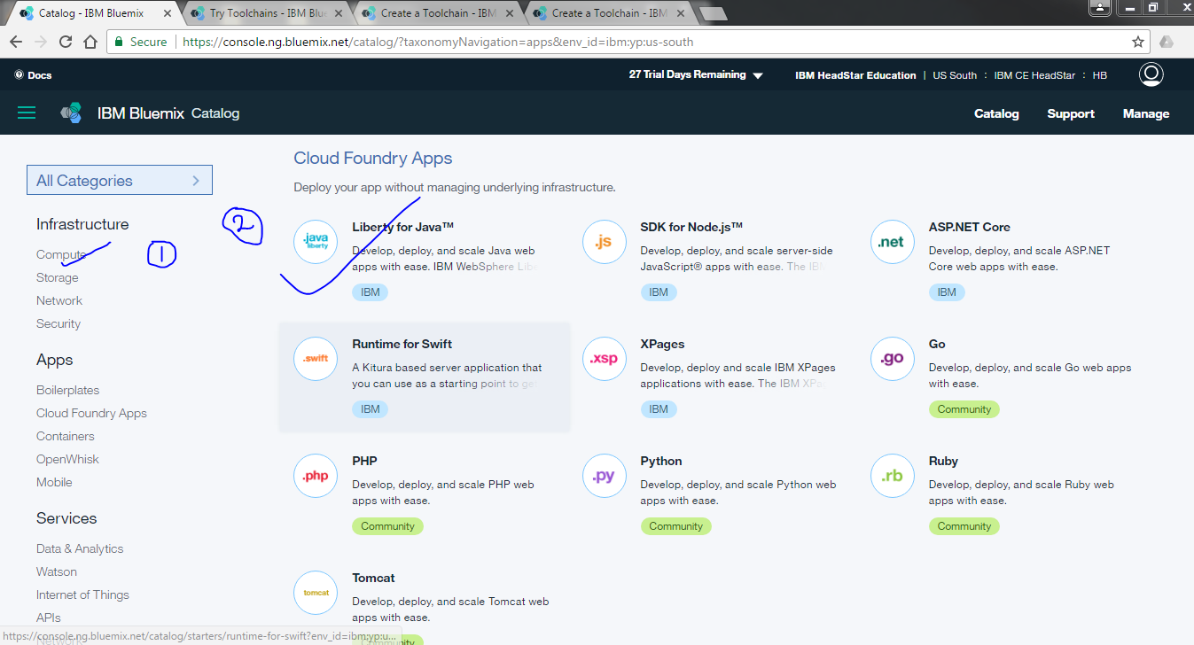This screenshot has width=1194, height=645.
Task: Open ASP.NET Core .net icon
Action: click(893, 242)
